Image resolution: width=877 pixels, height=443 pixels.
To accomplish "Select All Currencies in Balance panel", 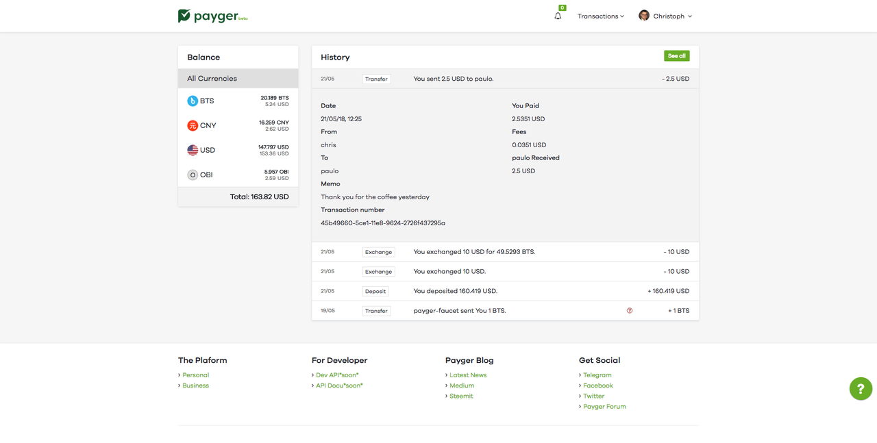I will 238,78.
